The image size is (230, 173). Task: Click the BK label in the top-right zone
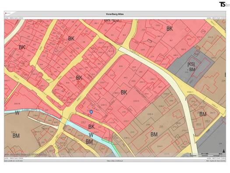(170, 29)
